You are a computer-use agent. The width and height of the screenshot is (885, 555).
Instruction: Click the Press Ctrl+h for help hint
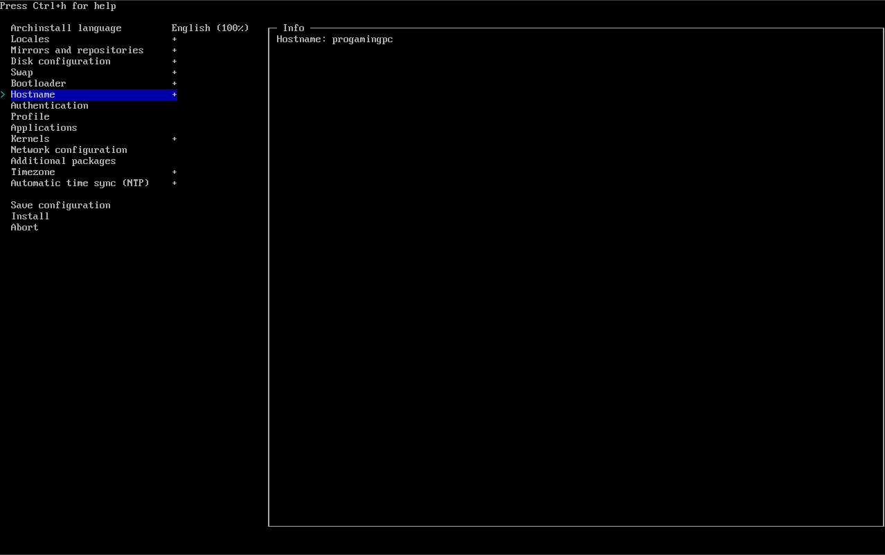click(58, 6)
